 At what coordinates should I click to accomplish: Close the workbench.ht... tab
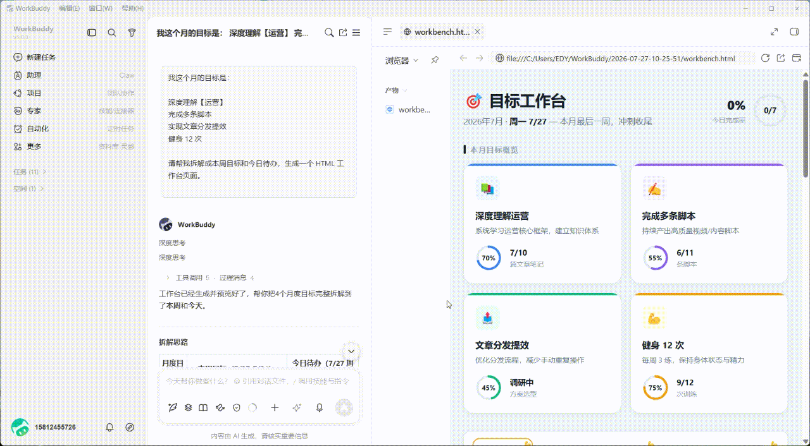tap(477, 32)
